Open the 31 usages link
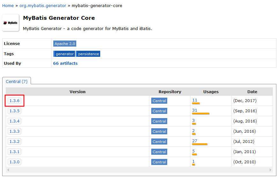Screen dimensions: 277x179 click(195, 110)
